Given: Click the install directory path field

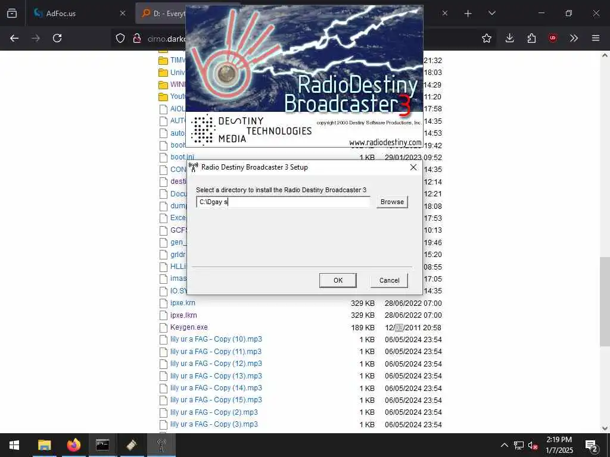Looking at the screenshot, I should 284,202.
